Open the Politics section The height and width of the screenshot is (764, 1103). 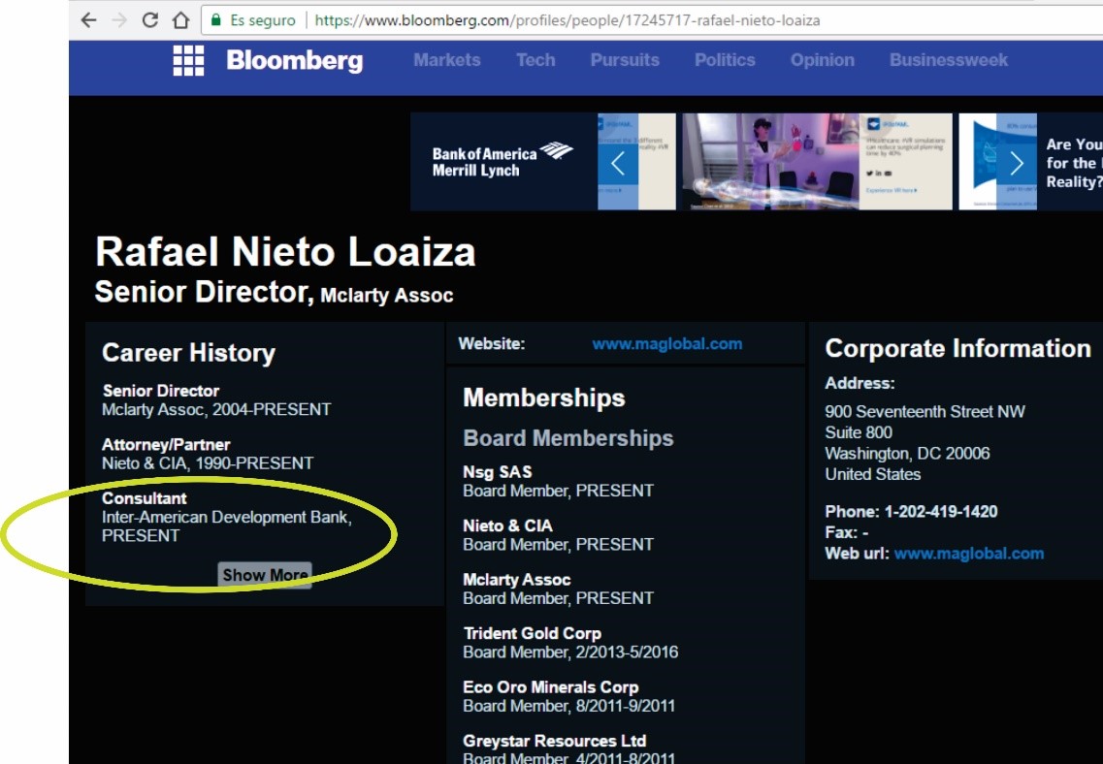pyautogui.click(x=725, y=60)
